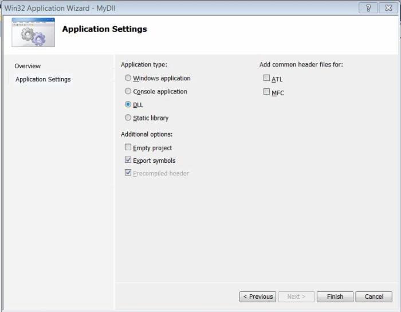Select the DLL radio button

coord(128,104)
